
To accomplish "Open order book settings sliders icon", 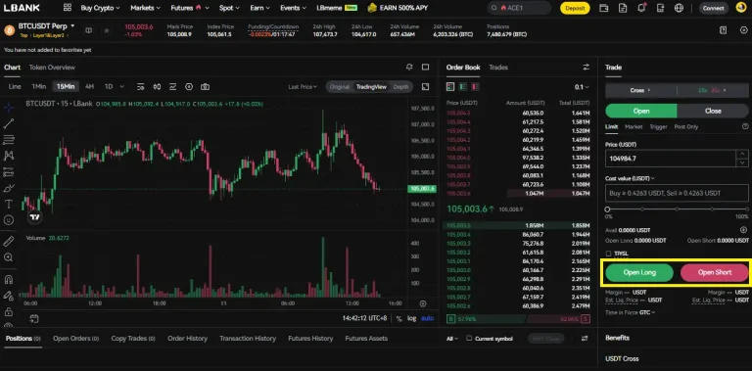I will coord(587,68).
